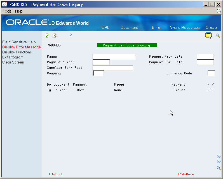Open the Email banner link

[x=157, y=27]
